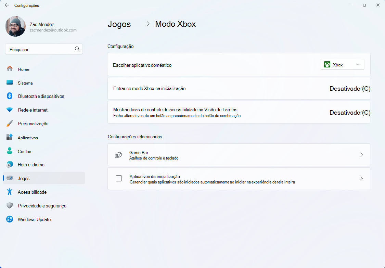Viewport: 385px width, 268px height.
Task: Click the Bluetooth icon in sidebar
Action: [10, 96]
